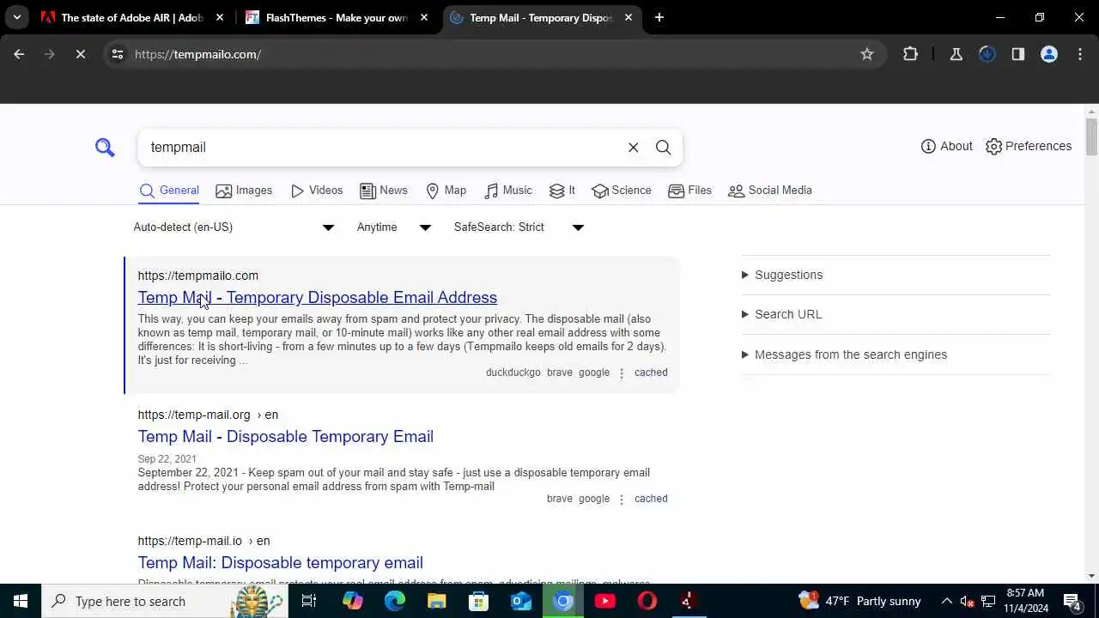Open the three-dot menu of the temp-mail.org result
The width and height of the screenshot is (1099, 618).
(622, 500)
